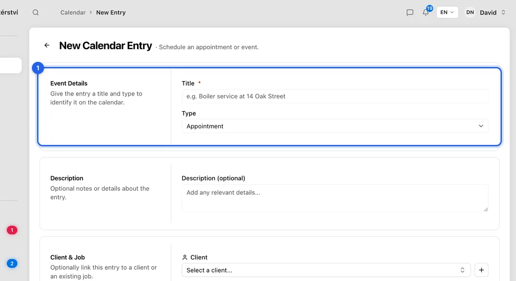Viewport: 516px width, 281px height.
Task: Open search with the magnifier icon
Action: click(x=36, y=13)
